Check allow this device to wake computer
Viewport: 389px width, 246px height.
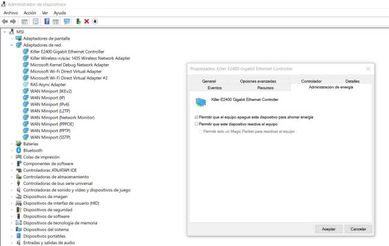[x=197, y=124]
